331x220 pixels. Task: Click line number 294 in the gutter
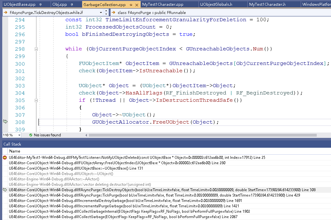coord(20,20)
